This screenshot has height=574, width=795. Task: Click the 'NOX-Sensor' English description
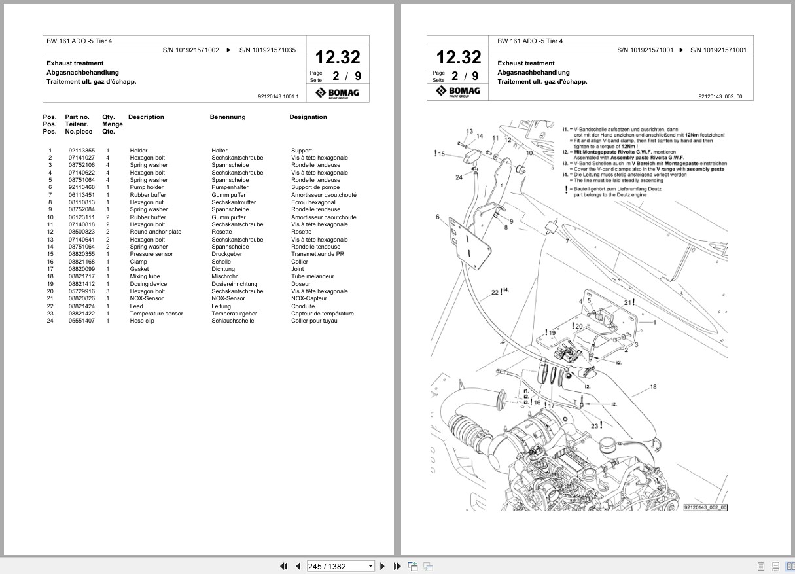pos(146,298)
